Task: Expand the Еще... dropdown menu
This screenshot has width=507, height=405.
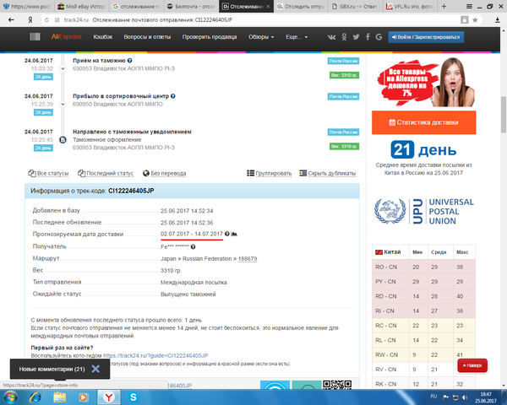Action: pos(297,37)
